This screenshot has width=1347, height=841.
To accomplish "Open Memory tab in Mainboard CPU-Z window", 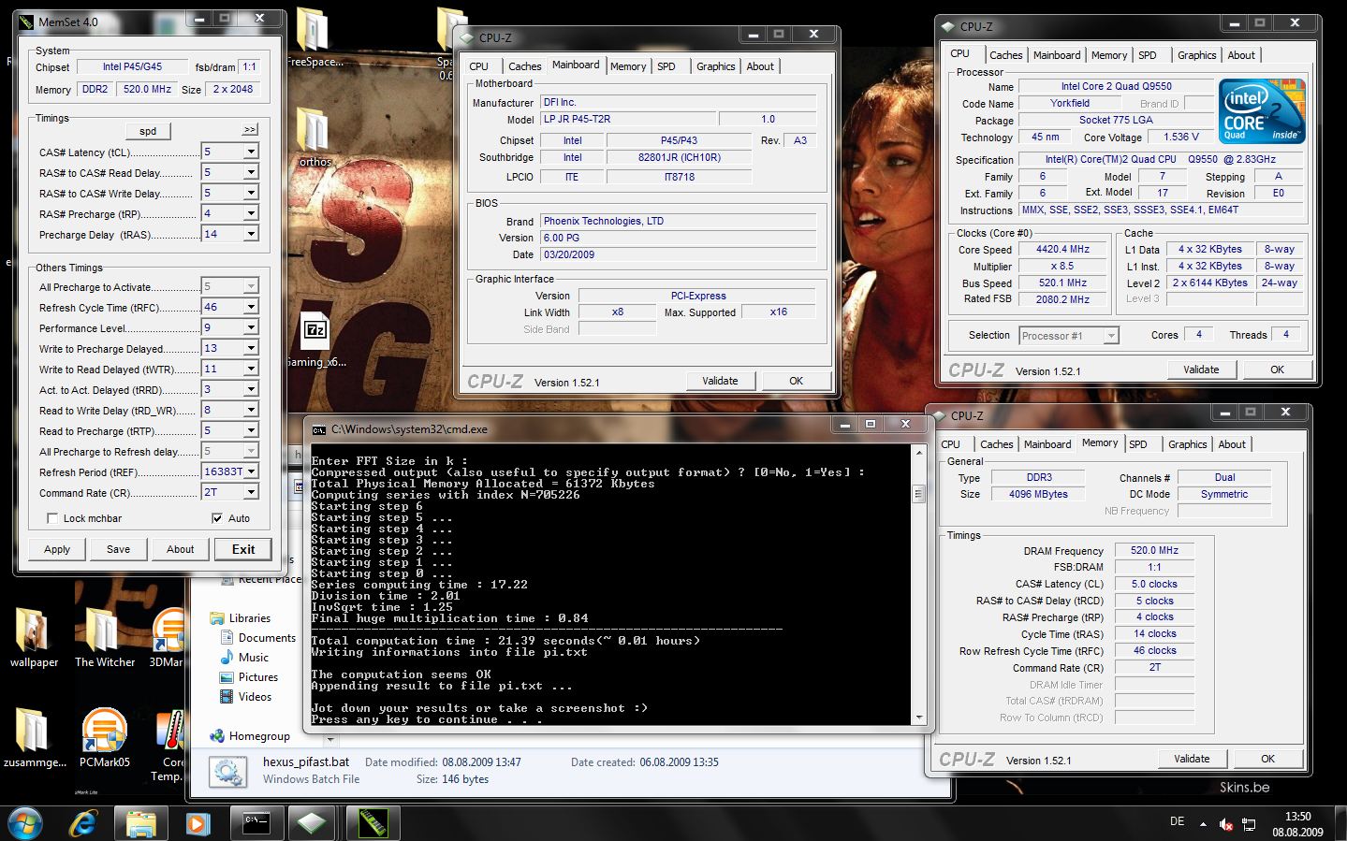I will coord(628,66).
